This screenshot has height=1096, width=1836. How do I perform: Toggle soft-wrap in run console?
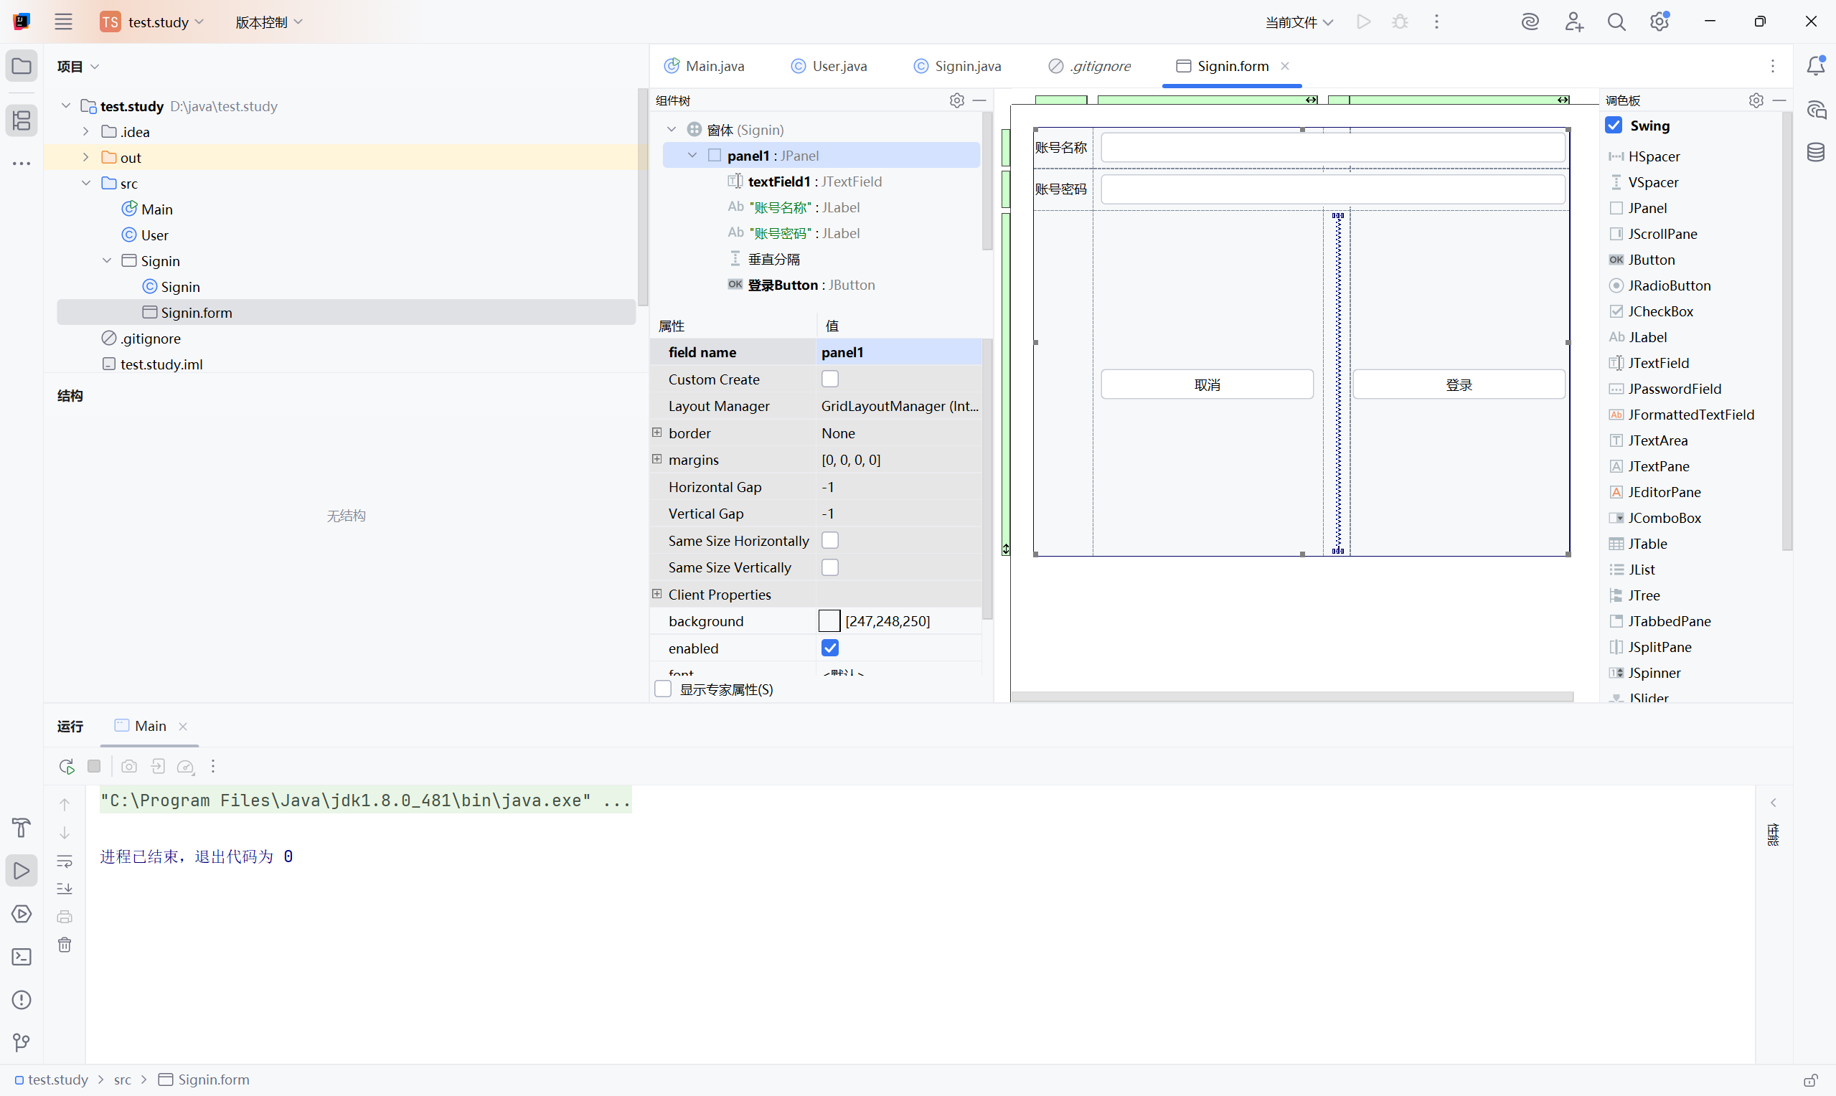tap(65, 861)
